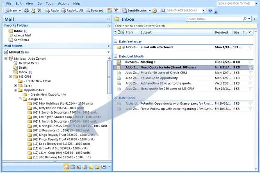Sort by Icon column header
This screenshot has height=173, width=260.
click(119, 32)
